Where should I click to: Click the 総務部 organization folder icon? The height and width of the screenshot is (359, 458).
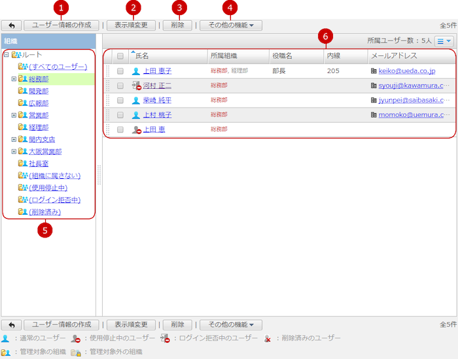[x=23, y=79]
